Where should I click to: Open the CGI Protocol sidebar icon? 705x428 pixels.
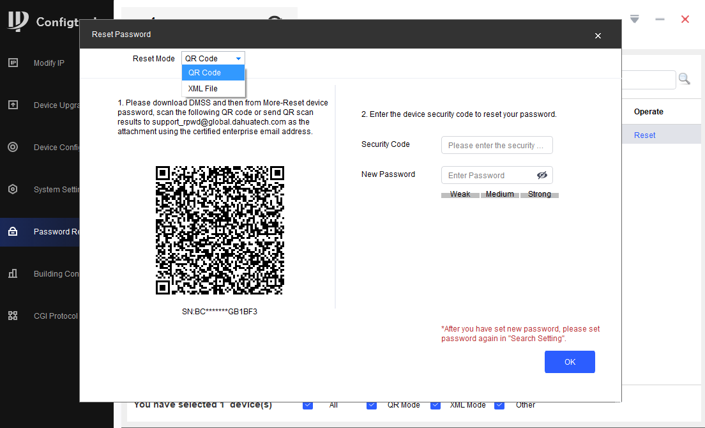(x=13, y=316)
